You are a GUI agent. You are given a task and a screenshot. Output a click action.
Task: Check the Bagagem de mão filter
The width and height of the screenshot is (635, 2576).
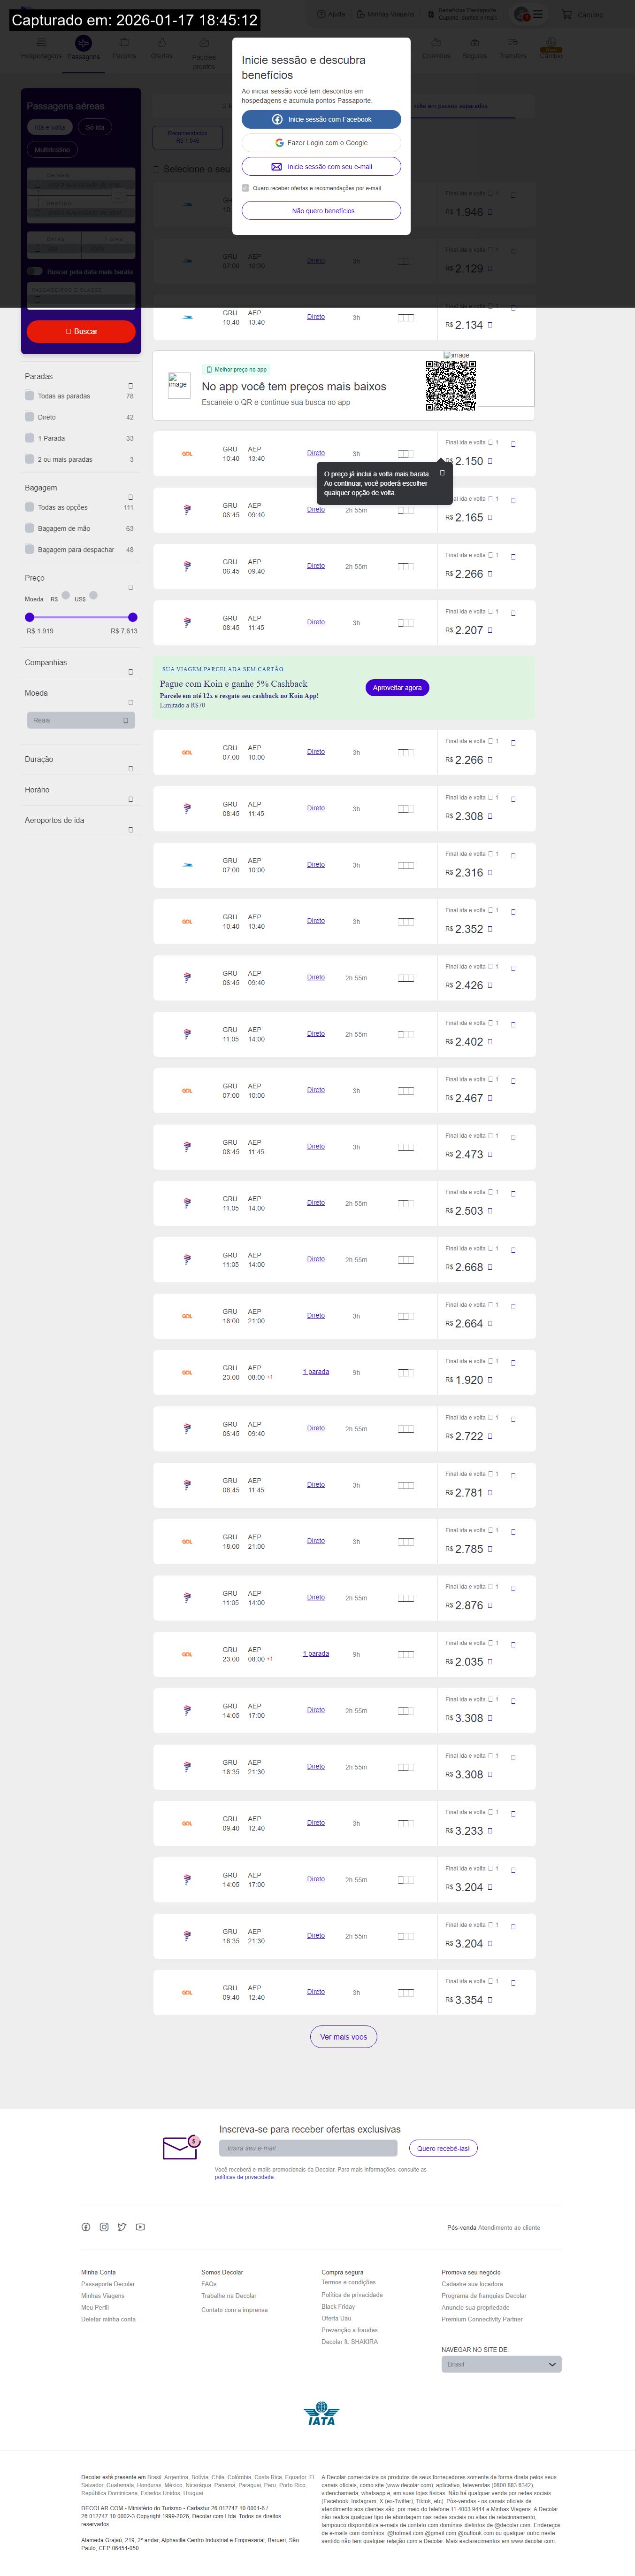coord(30,529)
